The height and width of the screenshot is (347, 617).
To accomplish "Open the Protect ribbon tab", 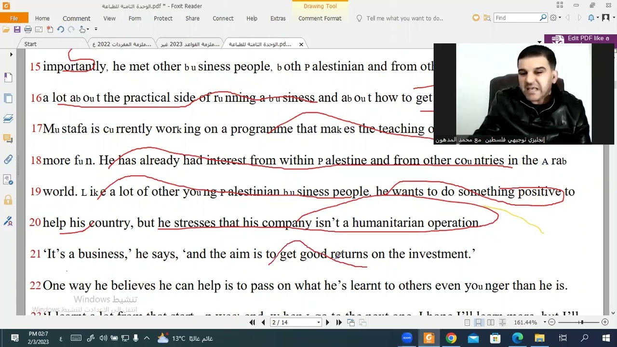I will pos(163,18).
